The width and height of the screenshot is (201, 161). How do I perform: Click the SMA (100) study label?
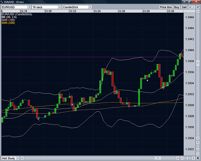pos(8,20)
